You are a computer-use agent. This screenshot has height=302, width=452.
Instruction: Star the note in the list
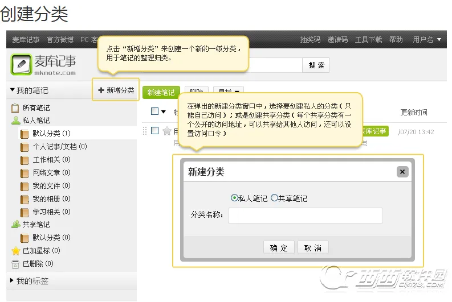click(x=167, y=131)
